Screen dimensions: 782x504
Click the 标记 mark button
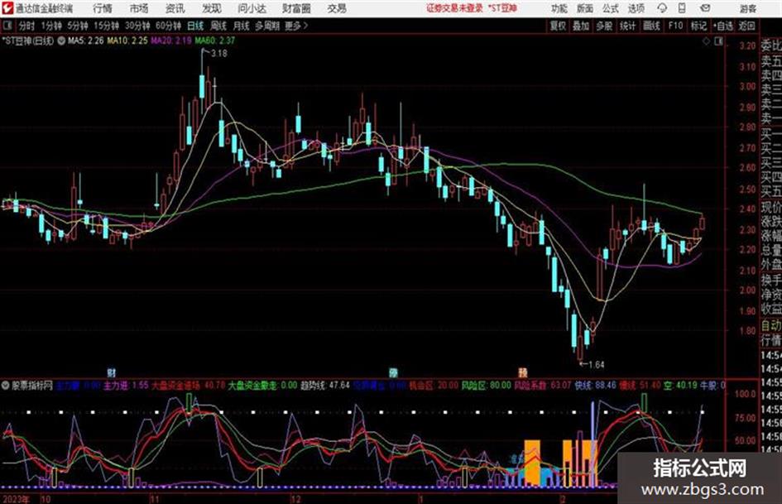tap(698, 26)
